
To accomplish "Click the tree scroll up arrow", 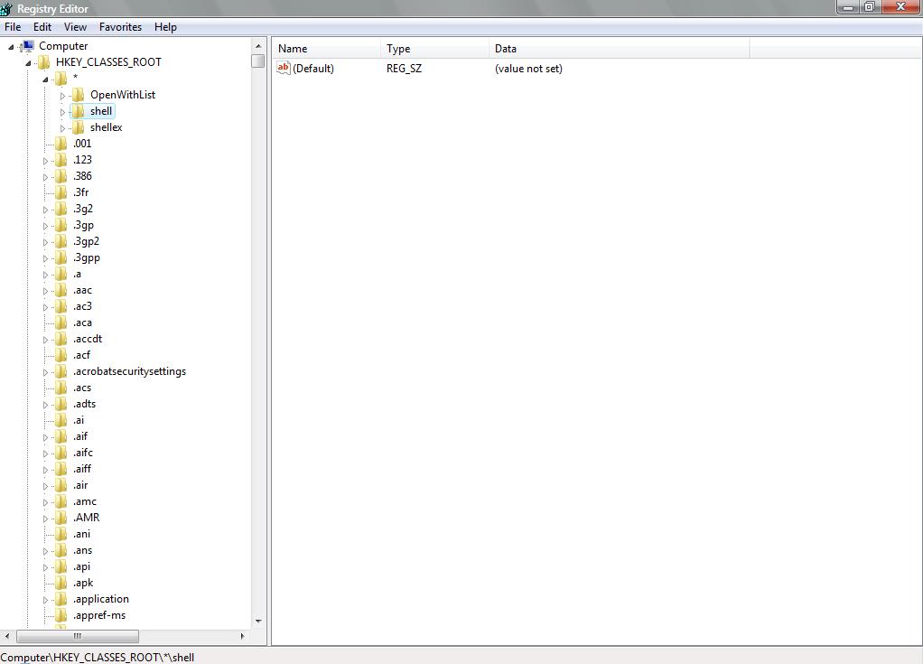I will pyautogui.click(x=257, y=46).
